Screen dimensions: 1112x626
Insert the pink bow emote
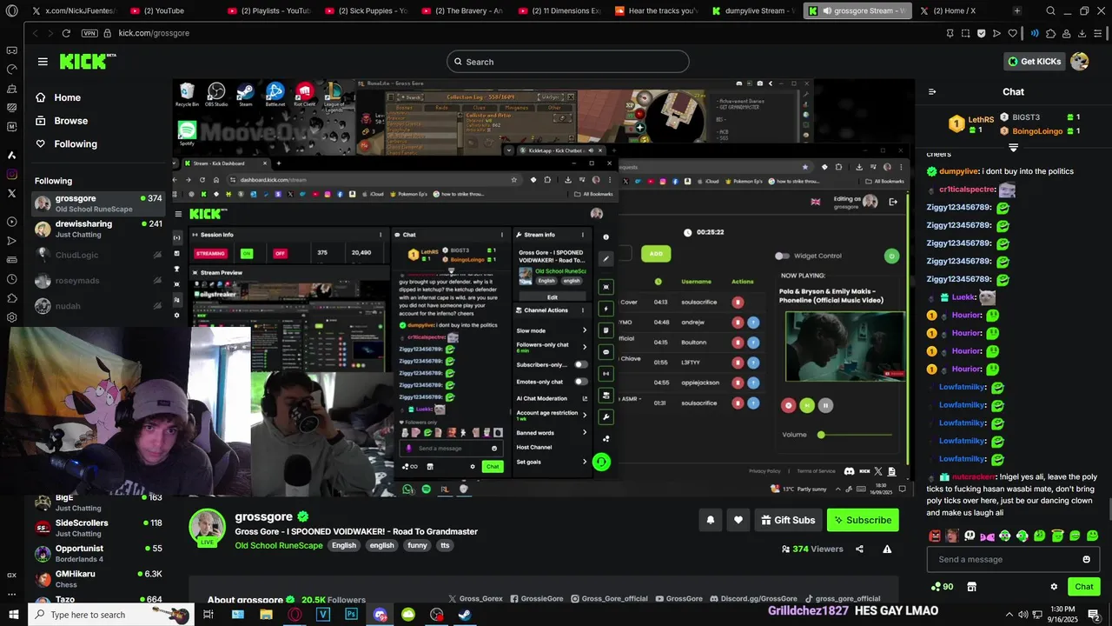coord(988,536)
